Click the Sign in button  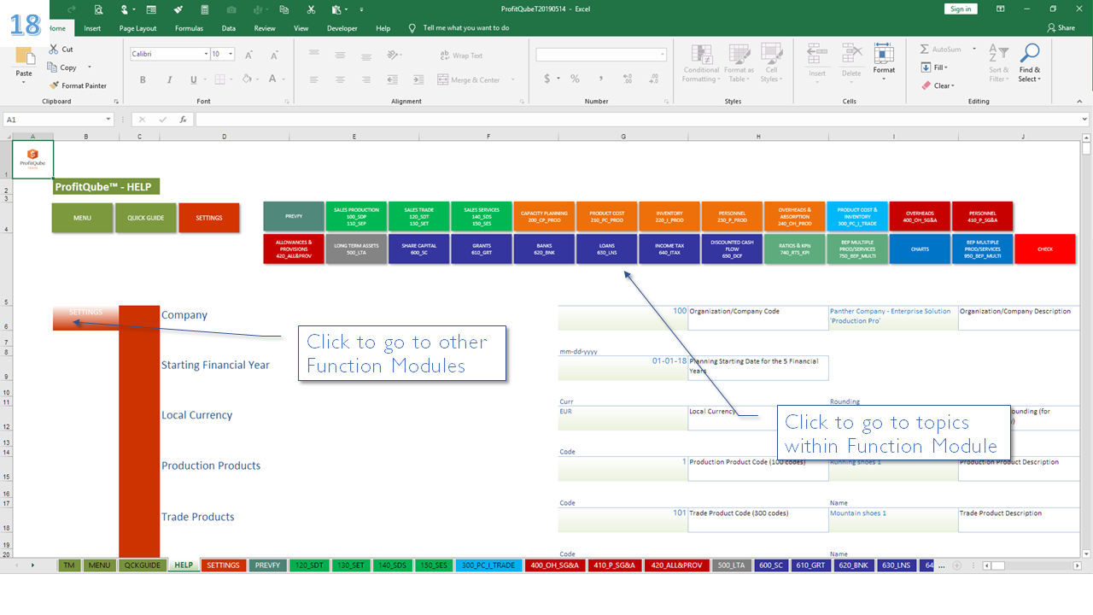pos(961,9)
